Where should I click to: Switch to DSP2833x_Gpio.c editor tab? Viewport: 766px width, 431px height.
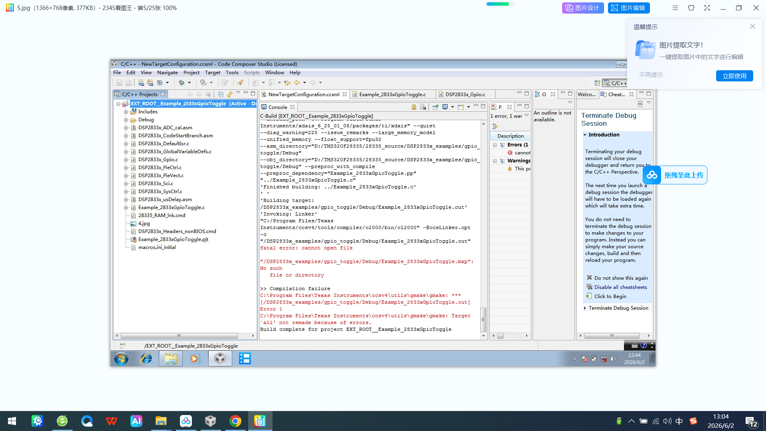click(x=465, y=95)
